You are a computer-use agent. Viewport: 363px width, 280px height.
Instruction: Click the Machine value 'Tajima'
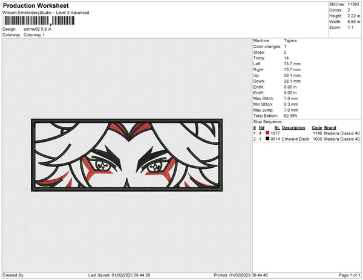coord(290,40)
